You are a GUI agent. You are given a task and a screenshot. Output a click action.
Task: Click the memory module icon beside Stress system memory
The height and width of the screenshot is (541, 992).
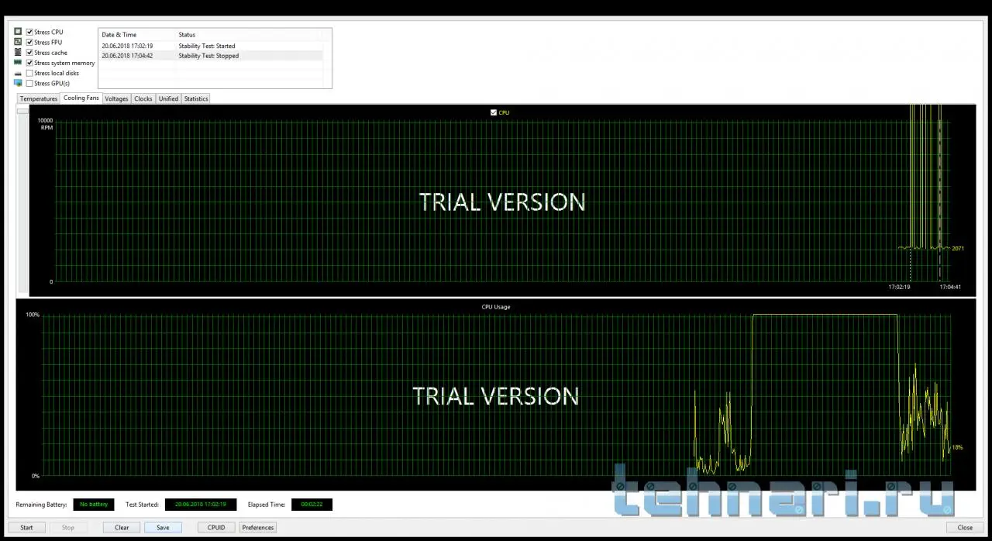[x=18, y=62]
